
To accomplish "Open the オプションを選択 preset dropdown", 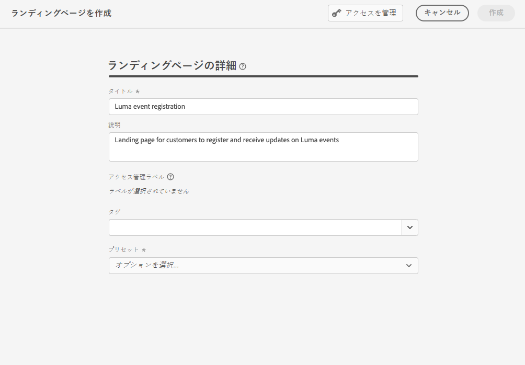I will 256,266.
